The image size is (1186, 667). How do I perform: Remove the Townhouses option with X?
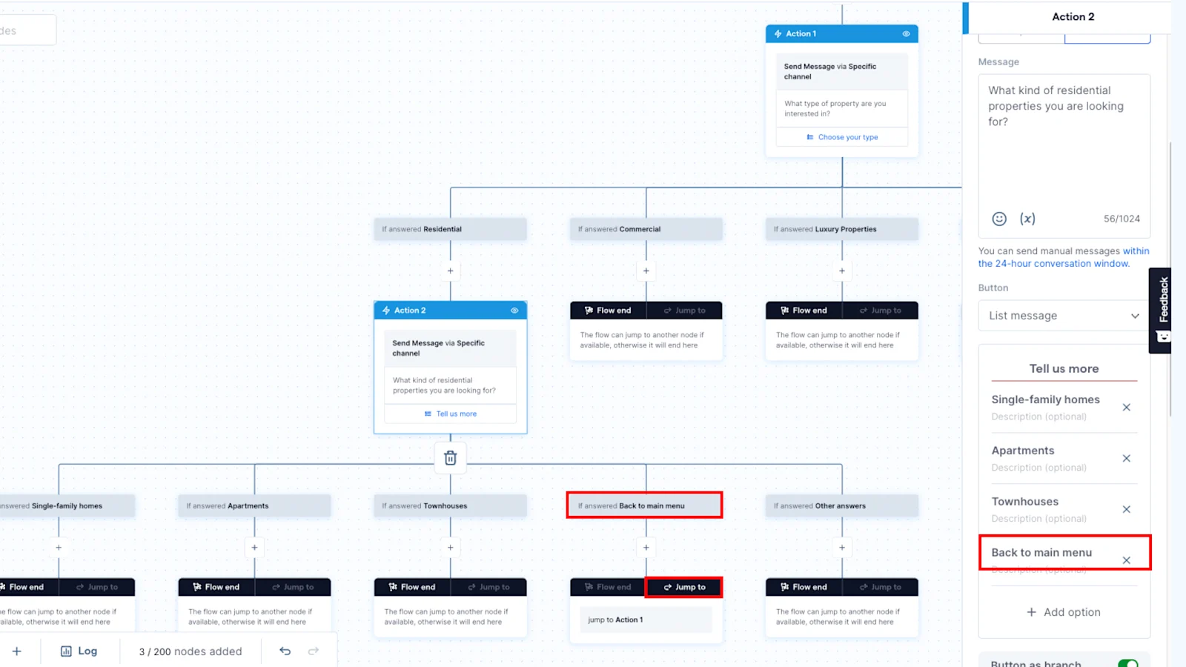point(1126,509)
